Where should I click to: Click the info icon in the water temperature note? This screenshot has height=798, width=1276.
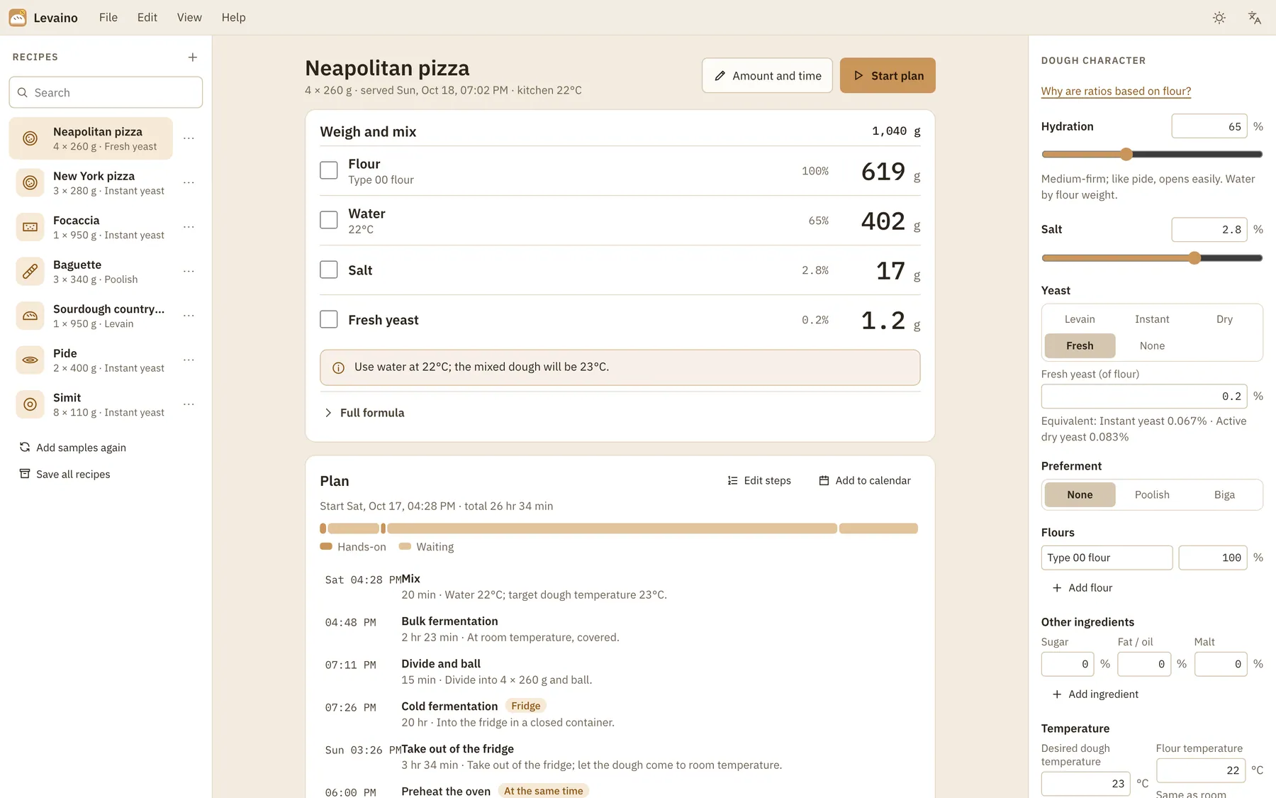coord(339,367)
